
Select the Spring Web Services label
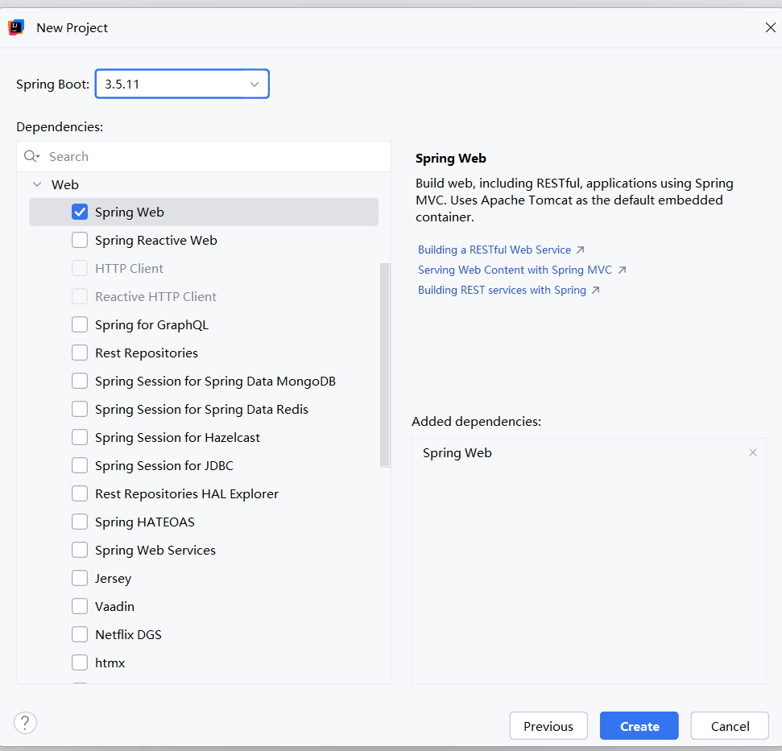[x=155, y=550]
